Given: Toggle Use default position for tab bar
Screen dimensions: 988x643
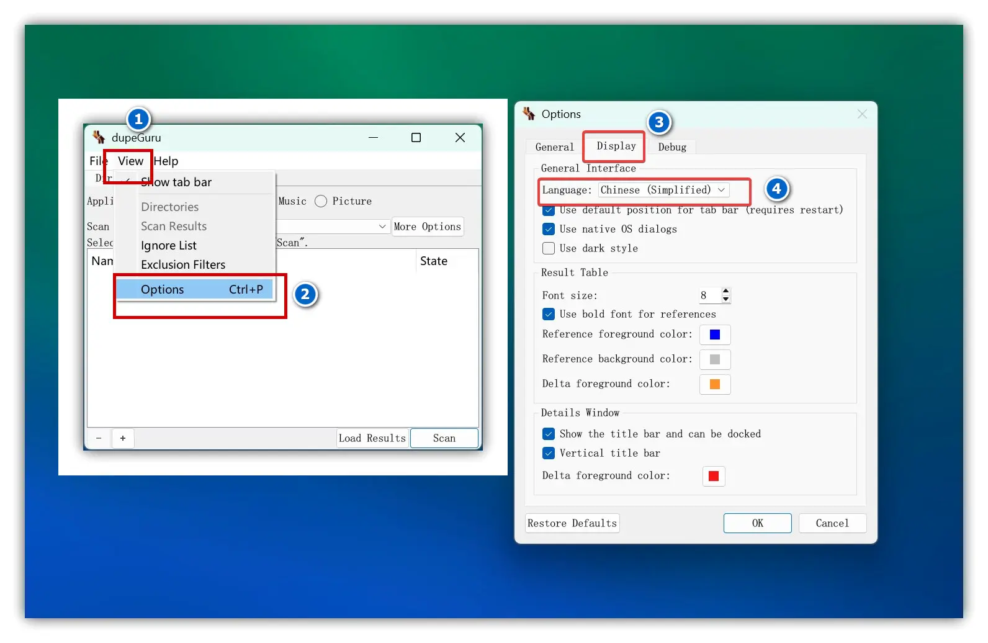Looking at the screenshot, I should click(x=549, y=210).
